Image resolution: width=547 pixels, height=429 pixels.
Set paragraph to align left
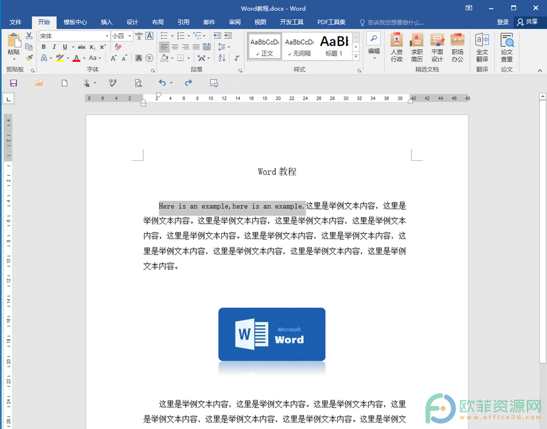coord(164,47)
